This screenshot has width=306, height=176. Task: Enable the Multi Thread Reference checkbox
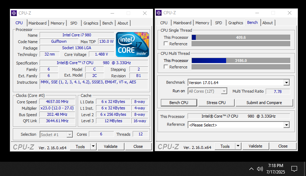click(166, 67)
